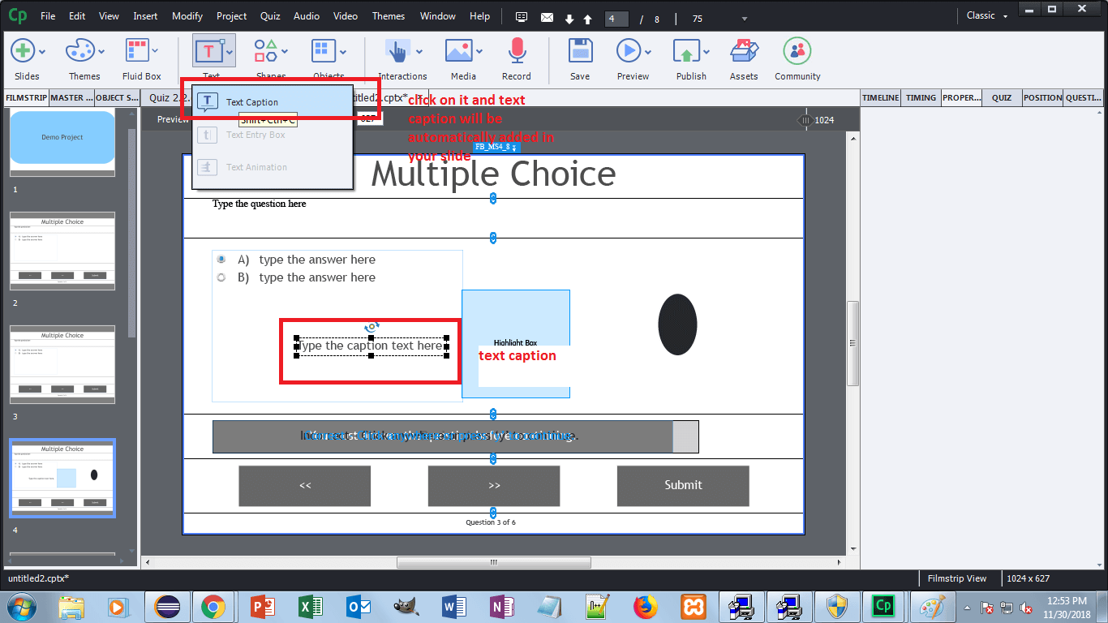Click Filmstrip View in status bar
Screen dimensions: 1108x623
coord(958,578)
